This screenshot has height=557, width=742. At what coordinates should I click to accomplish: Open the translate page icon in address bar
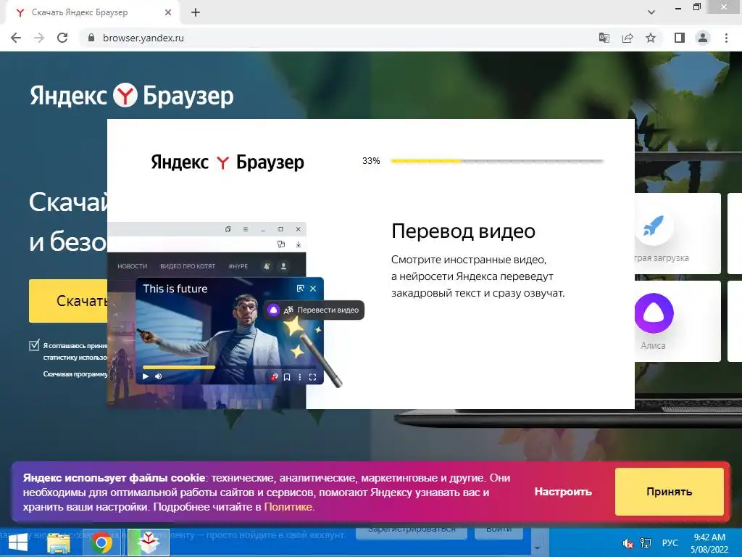(604, 38)
